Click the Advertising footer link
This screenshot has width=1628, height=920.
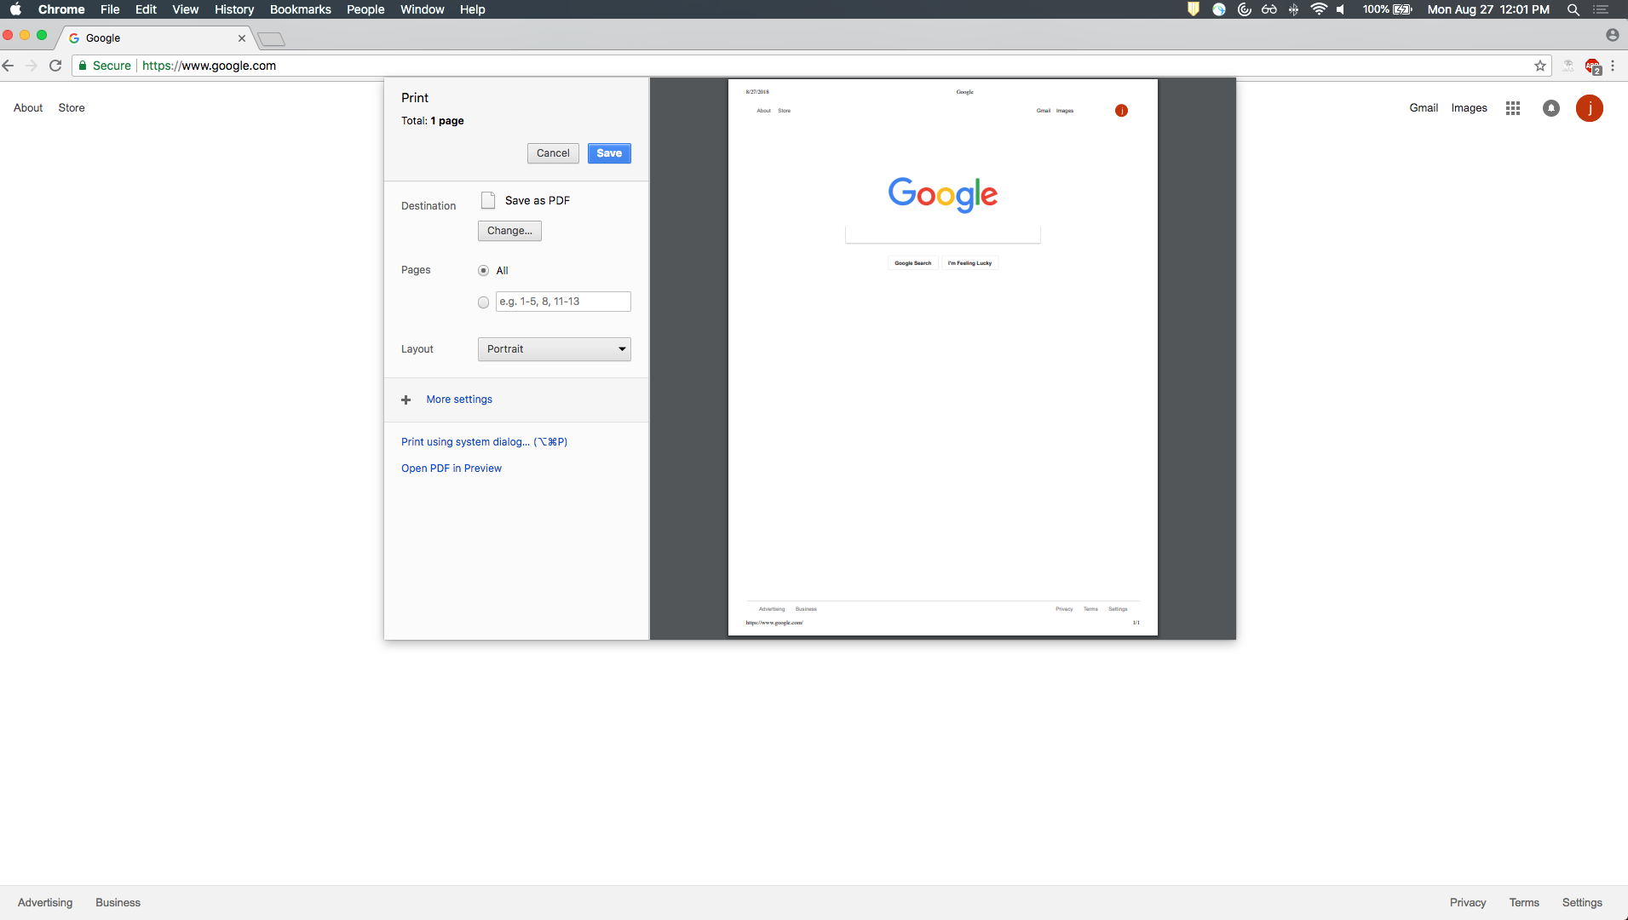pos(45,903)
